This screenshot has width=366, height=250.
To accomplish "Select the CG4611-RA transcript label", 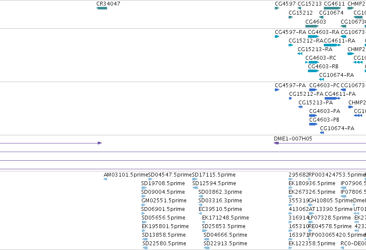I will [340, 40].
